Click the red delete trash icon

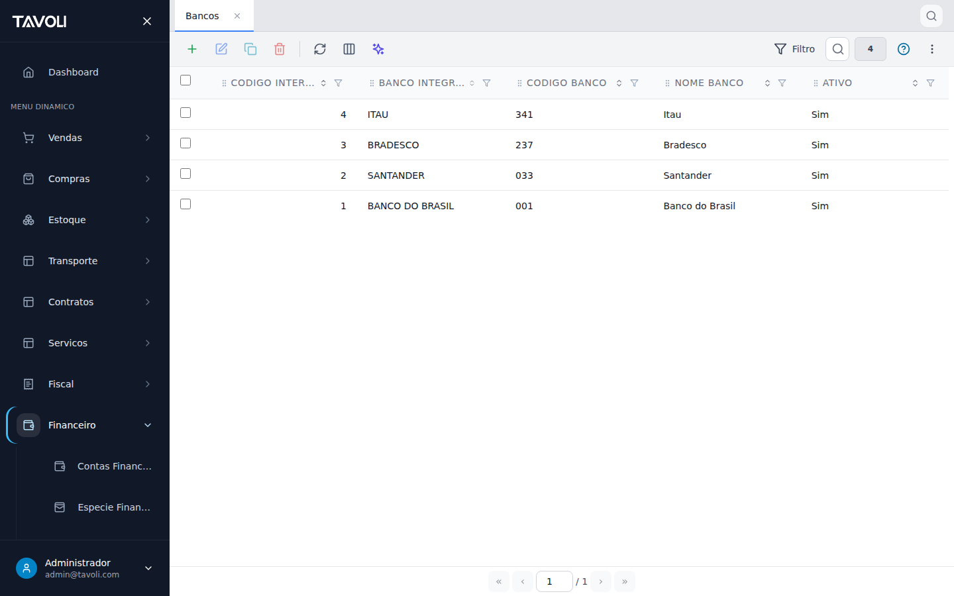(280, 49)
